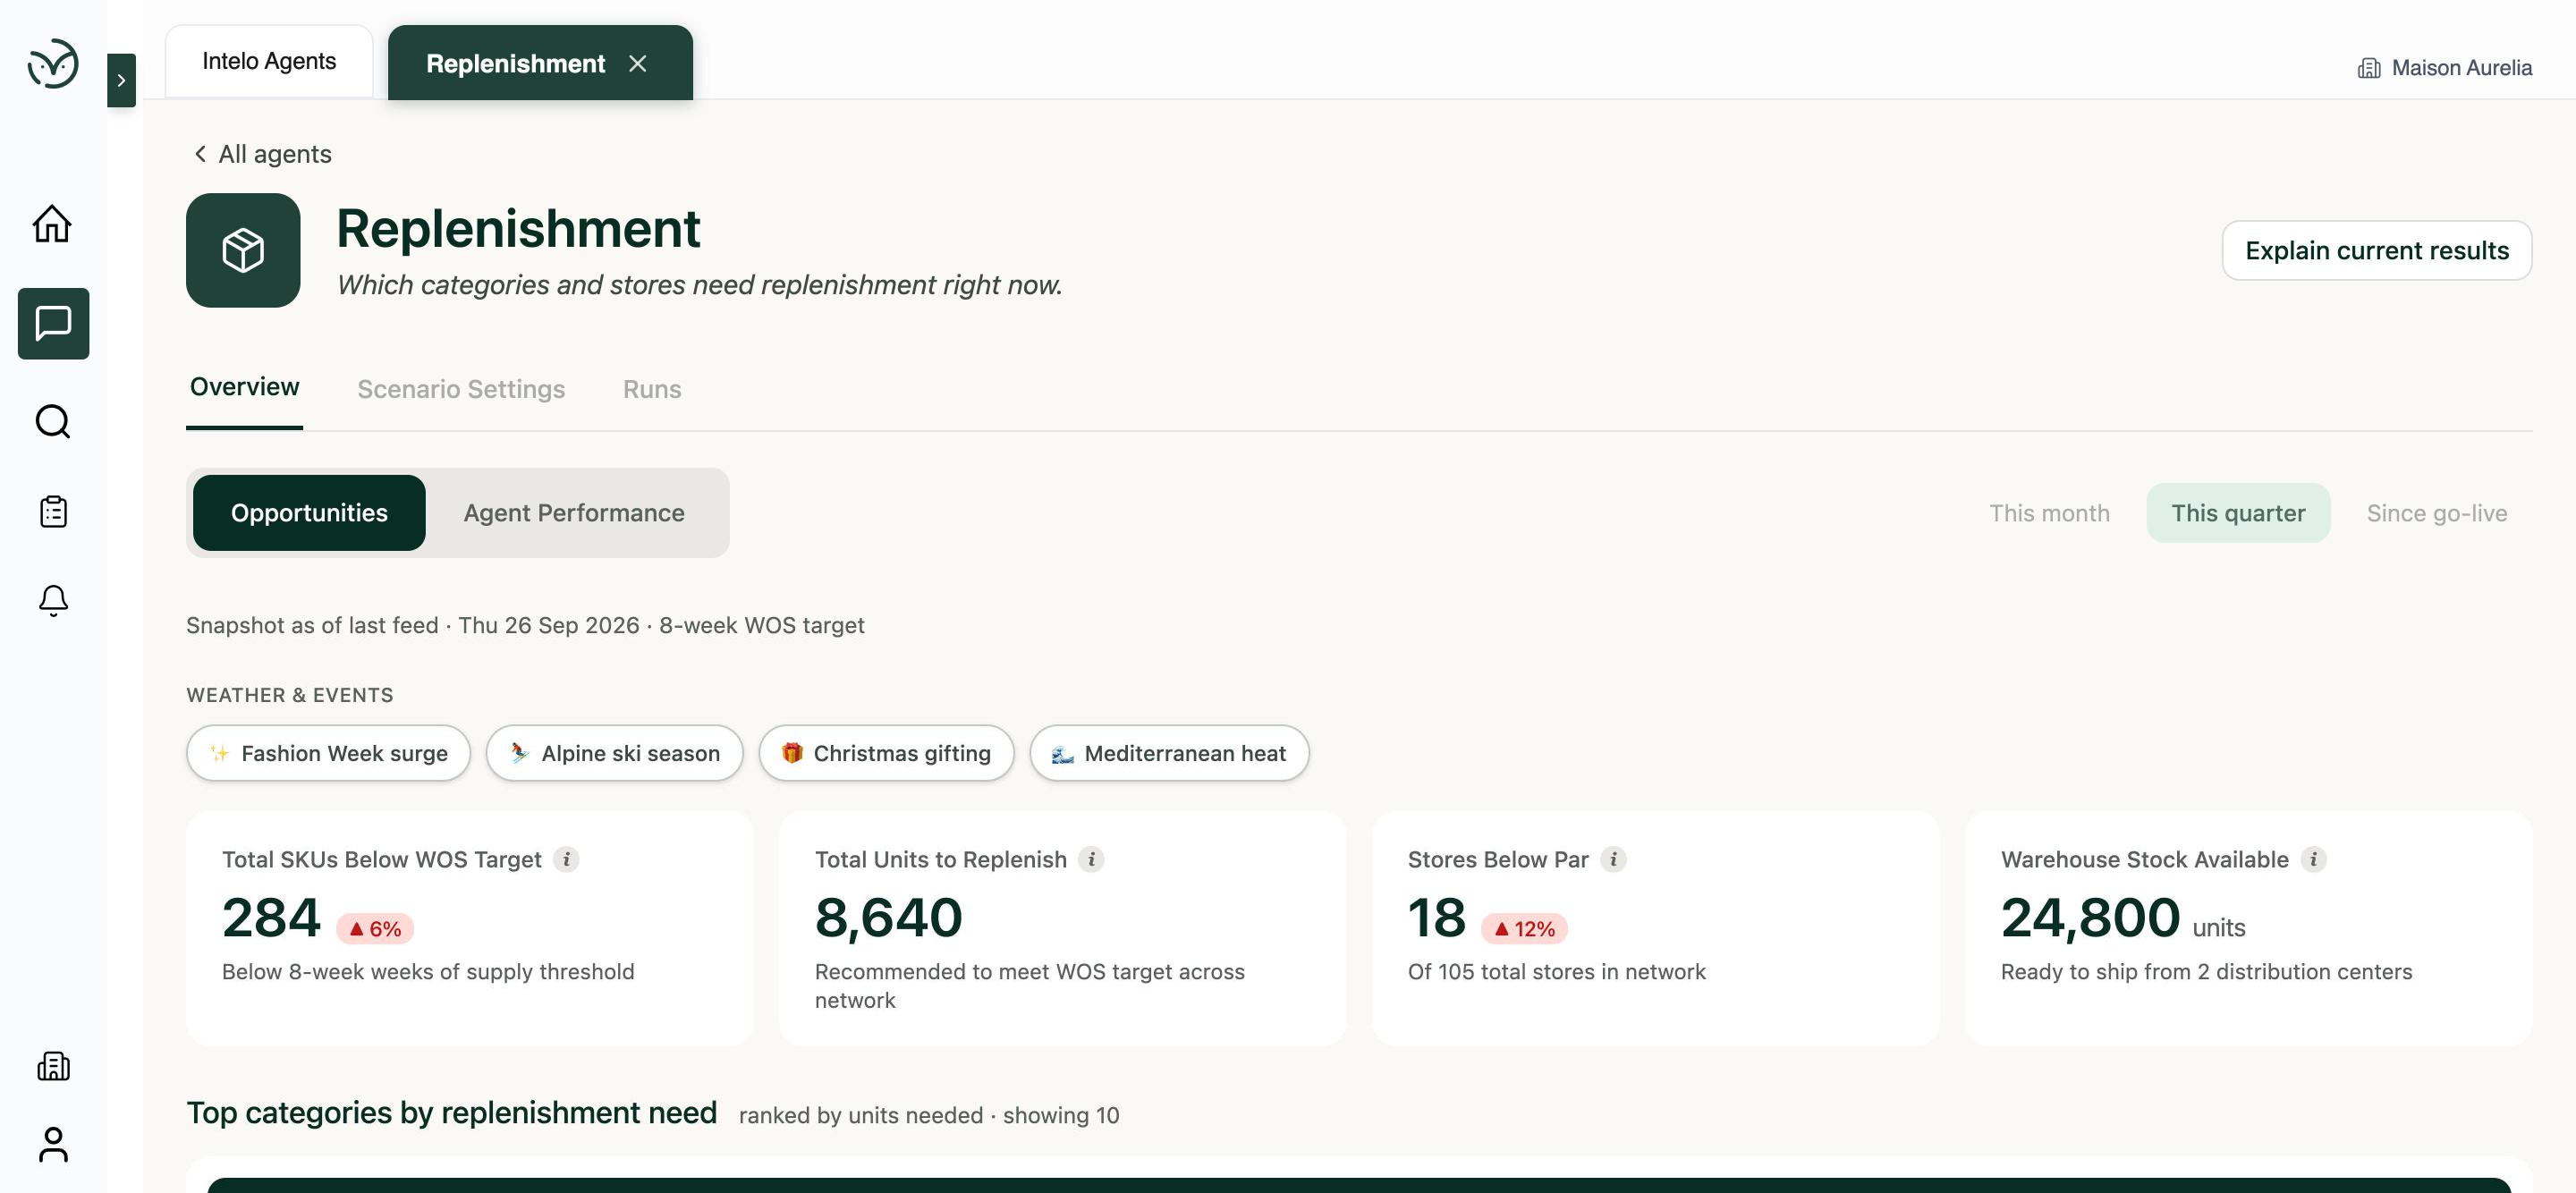Viewport: 2576px width, 1193px height.
Task: Click the Mediterranean heat chip
Action: tap(1169, 753)
